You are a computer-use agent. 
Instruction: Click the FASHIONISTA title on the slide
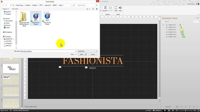[93, 61]
